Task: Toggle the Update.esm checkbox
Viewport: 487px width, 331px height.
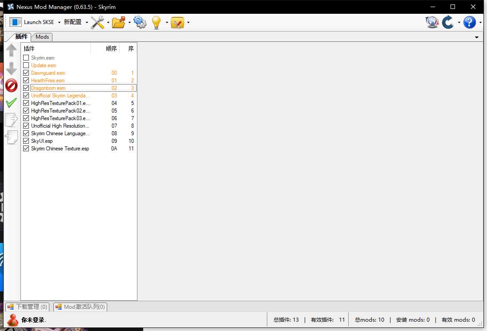Action: (x=26, y=65)
